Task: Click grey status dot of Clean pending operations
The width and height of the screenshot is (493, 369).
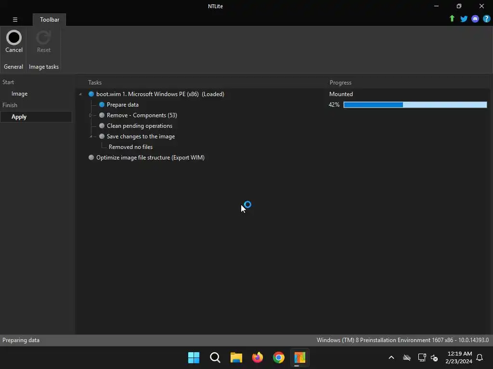Action: coord(102,126)
